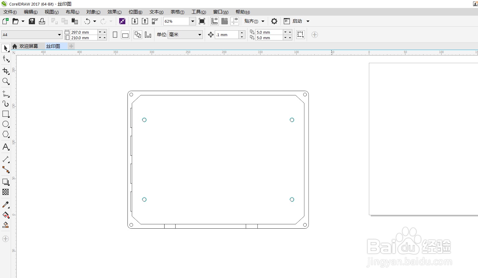Toggle Treat as filled option
This screenshot has width=478, height=278.
point(301,35)
